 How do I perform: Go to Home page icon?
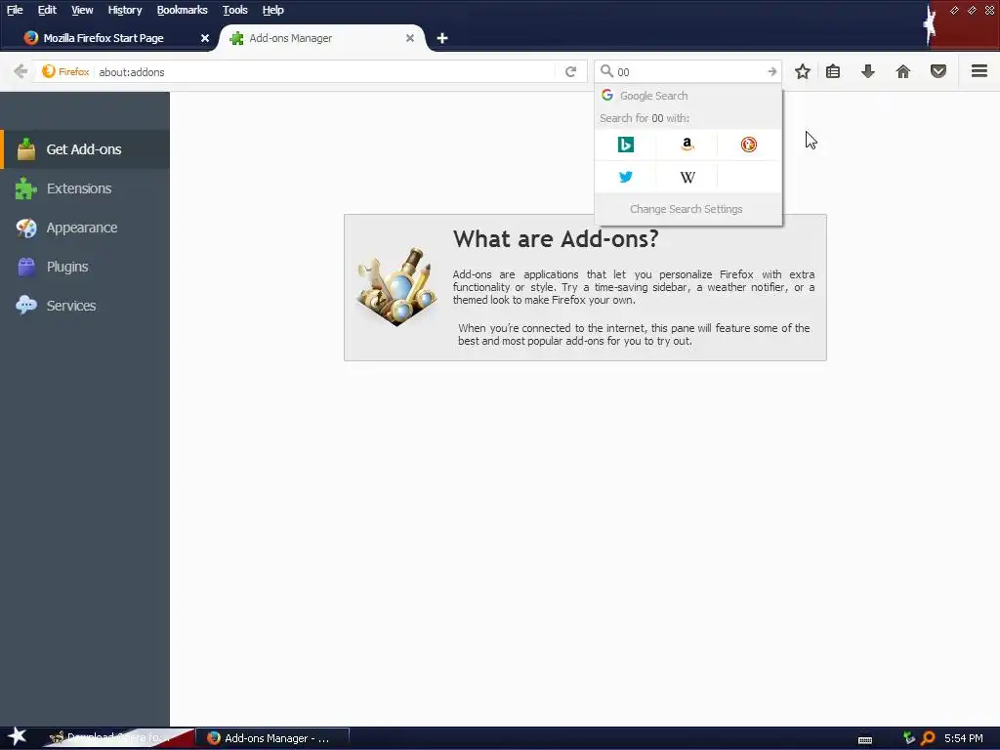(x=903, y=71)
